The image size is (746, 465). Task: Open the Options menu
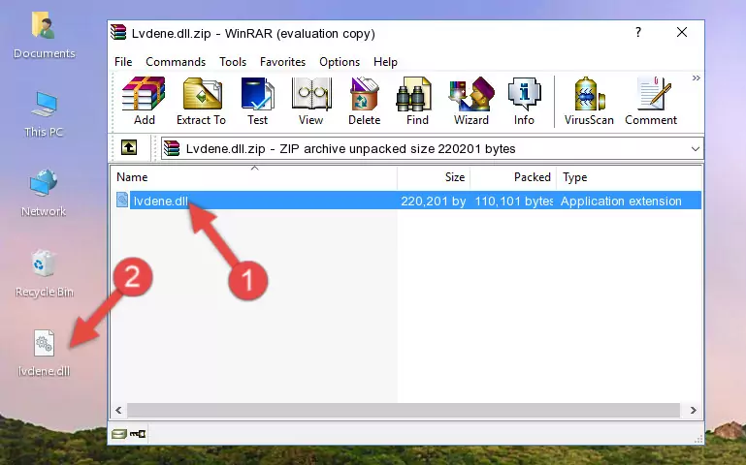[x=340, y=62]
